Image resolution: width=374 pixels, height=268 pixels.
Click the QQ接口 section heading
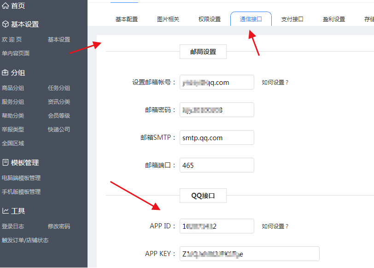pyautogui.click(x=203, y=196)
